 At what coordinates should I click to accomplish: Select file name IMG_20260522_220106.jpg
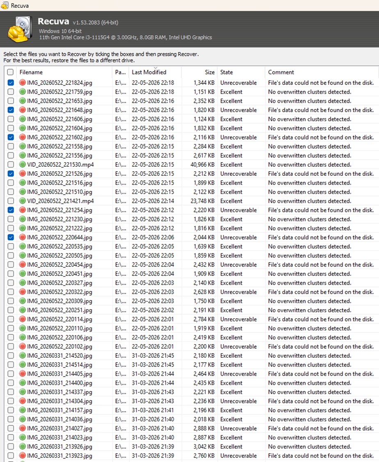59,338
